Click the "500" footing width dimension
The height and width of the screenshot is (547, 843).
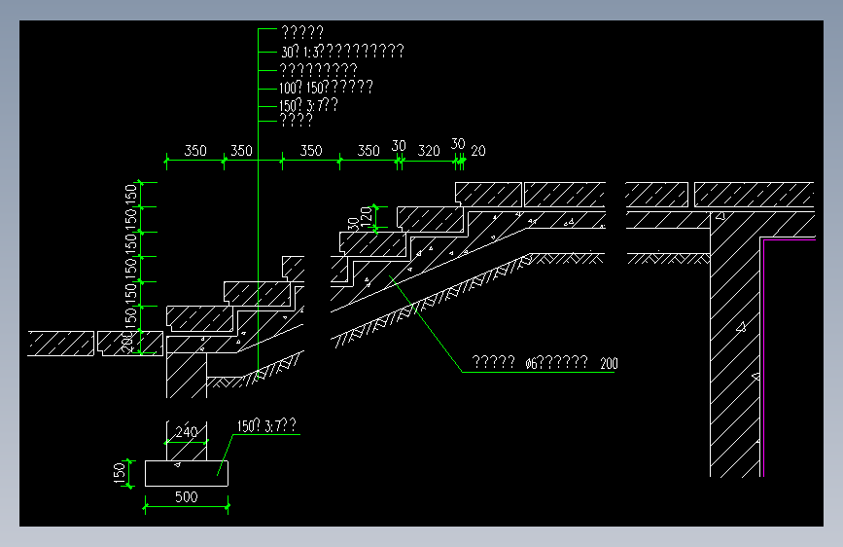(x=187, y=497)
